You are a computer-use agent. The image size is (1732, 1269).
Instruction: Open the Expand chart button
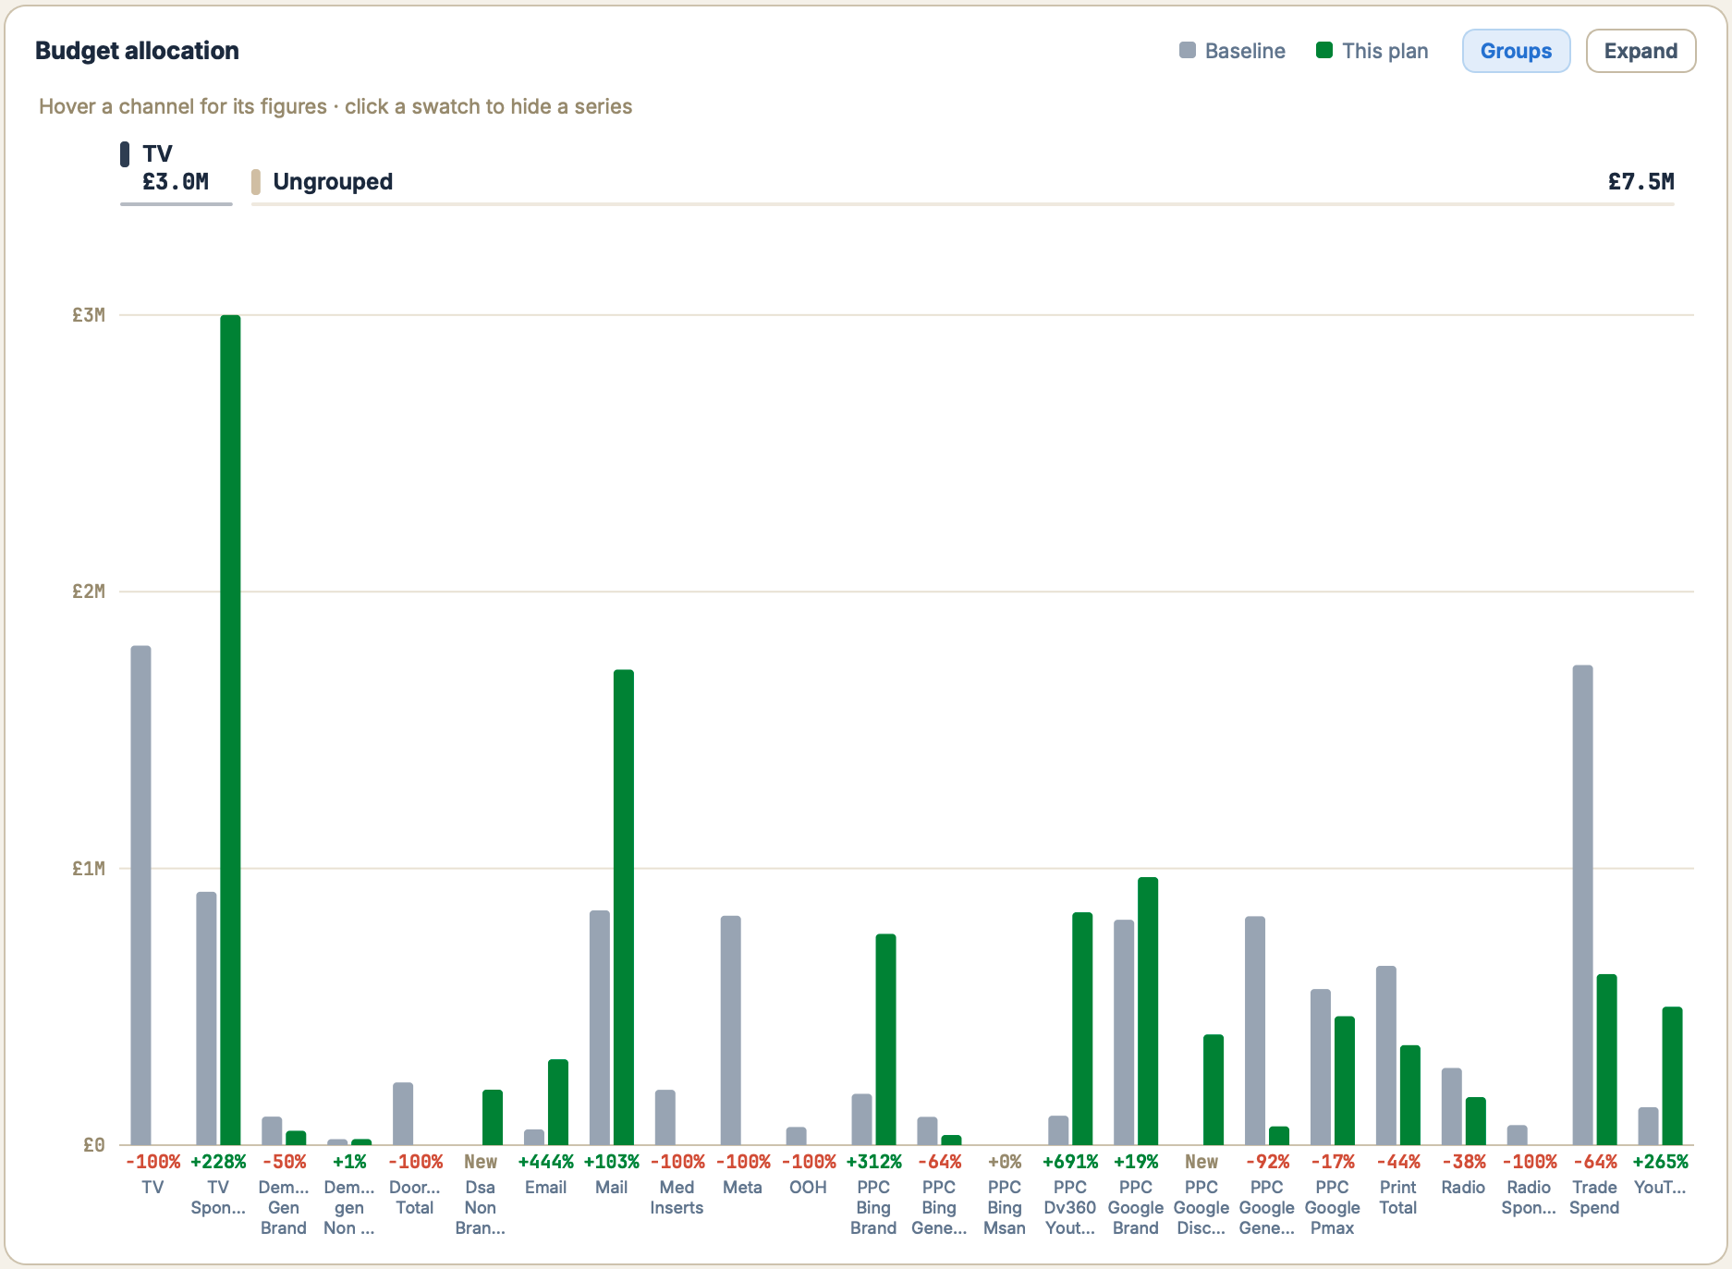(1641, 51)
